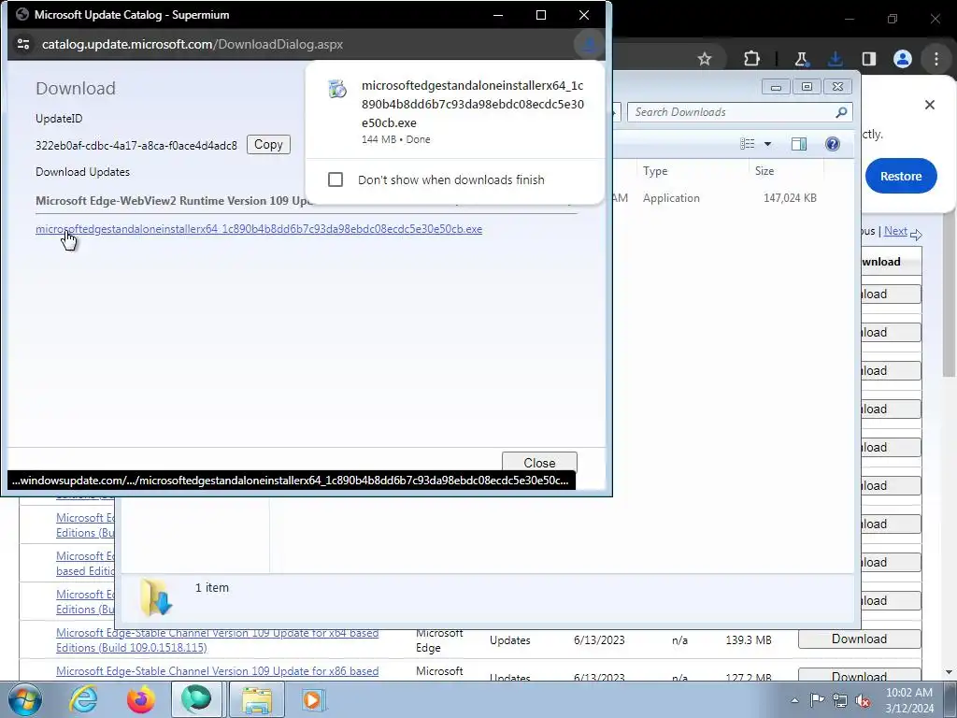Sort Explorer files by Type column

click(693, 171)
